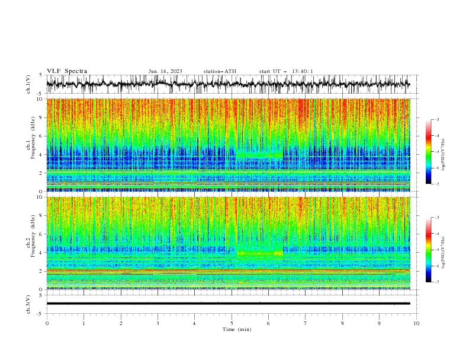Click the ch.1 voltage waveform trace
Image resolution: width=469 pixels, height=363 pixels.
tap(228, 84)
